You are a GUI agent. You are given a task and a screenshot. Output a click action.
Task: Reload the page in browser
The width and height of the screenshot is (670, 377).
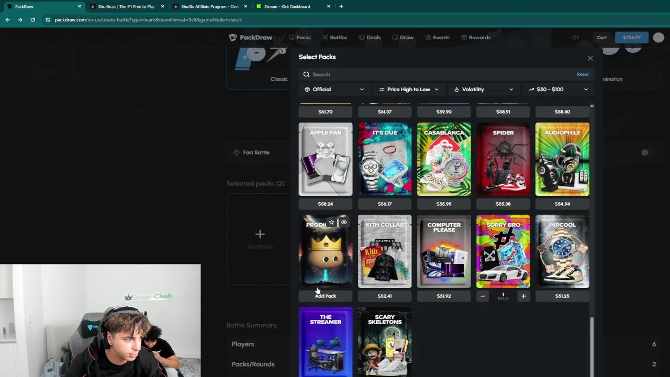[32, 19]
